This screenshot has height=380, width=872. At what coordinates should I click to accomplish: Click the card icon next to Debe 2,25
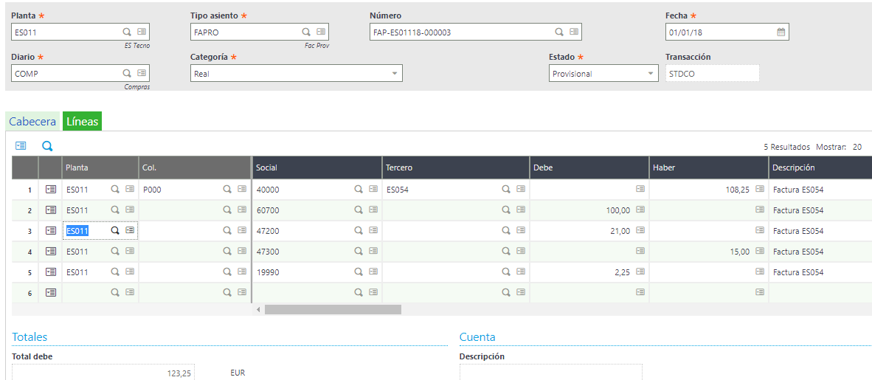point(640,272)
